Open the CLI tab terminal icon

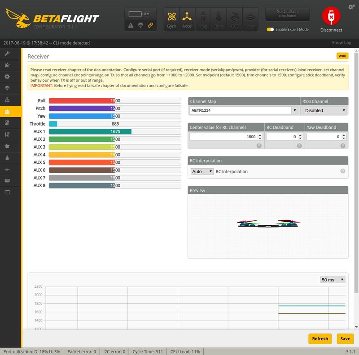point(7,192)
